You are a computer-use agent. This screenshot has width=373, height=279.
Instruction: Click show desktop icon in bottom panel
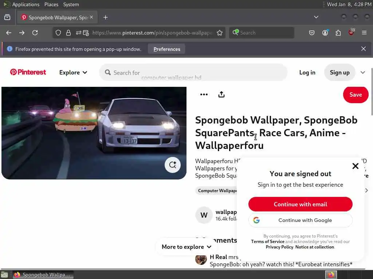click(x=4, y=275)
